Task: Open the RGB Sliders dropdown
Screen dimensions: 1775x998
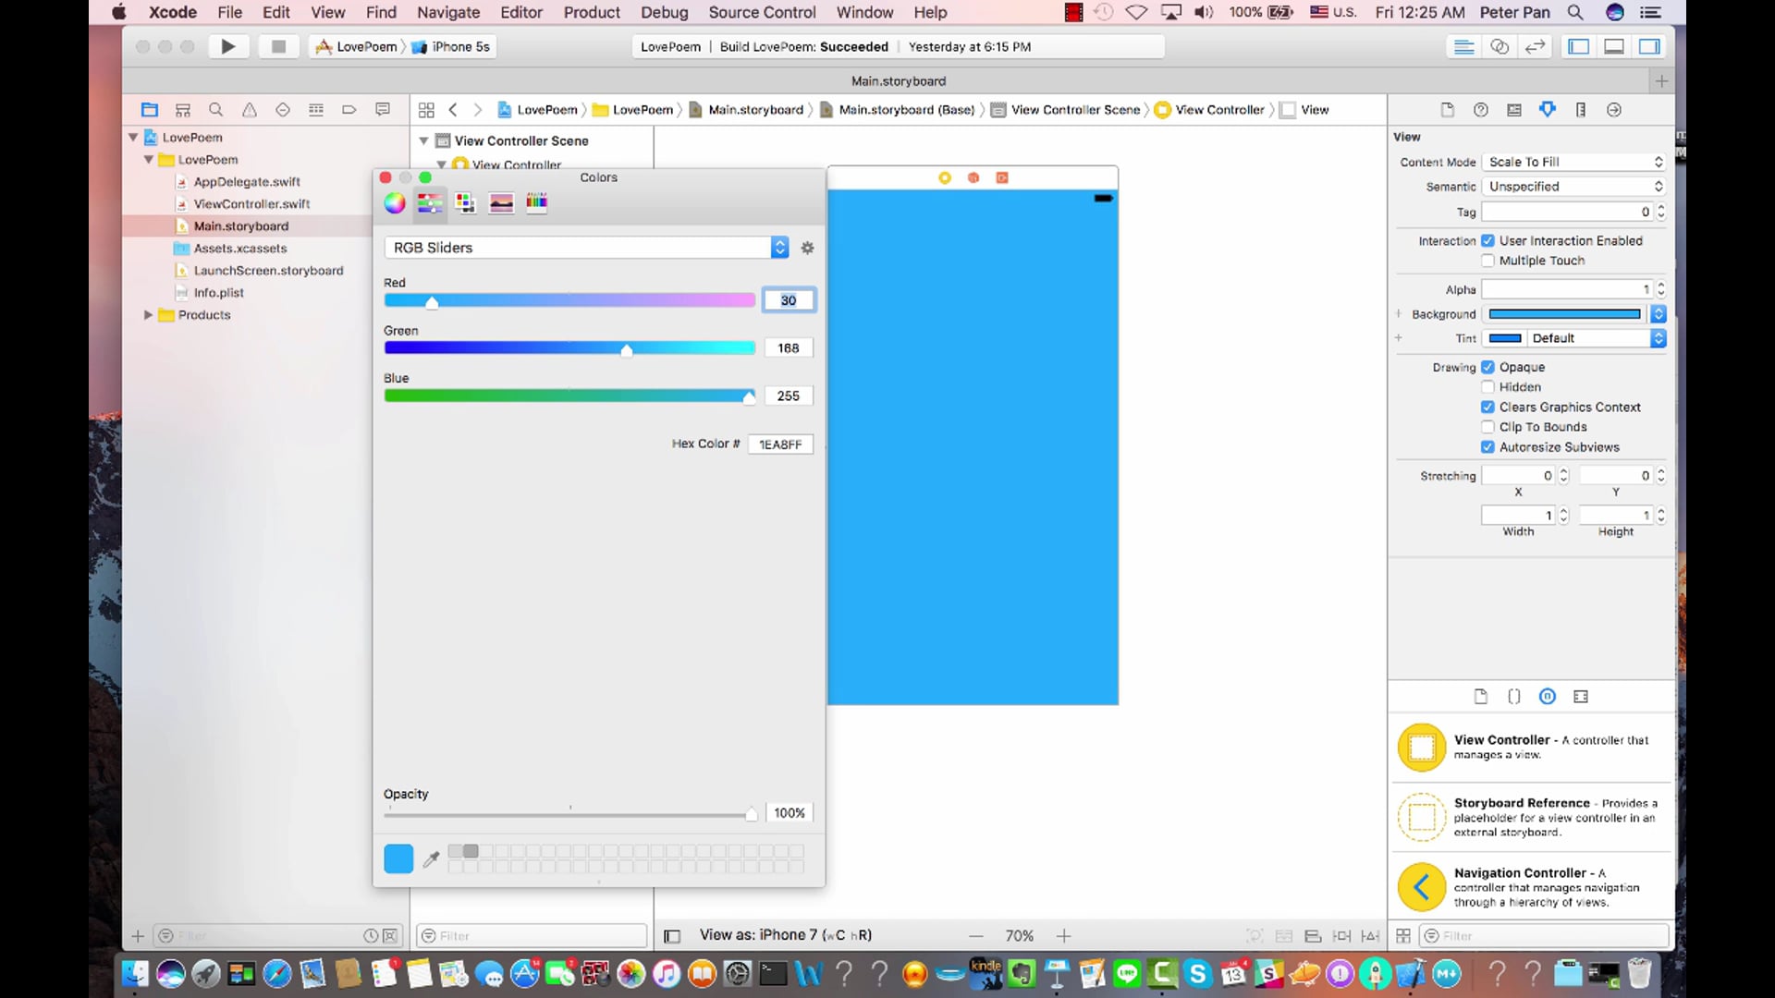Action: click(586, 248)
